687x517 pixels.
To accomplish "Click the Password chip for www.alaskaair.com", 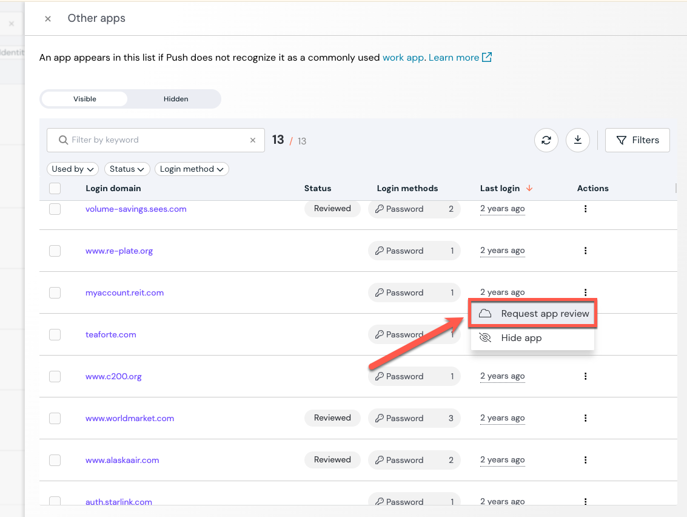I will tap(414, 459).
